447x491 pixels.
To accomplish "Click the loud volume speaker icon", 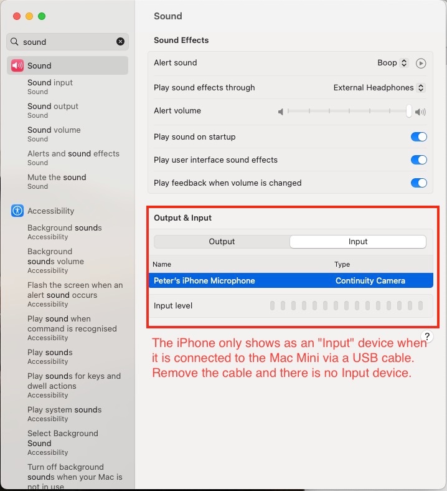I will click(x=420, y=112).
